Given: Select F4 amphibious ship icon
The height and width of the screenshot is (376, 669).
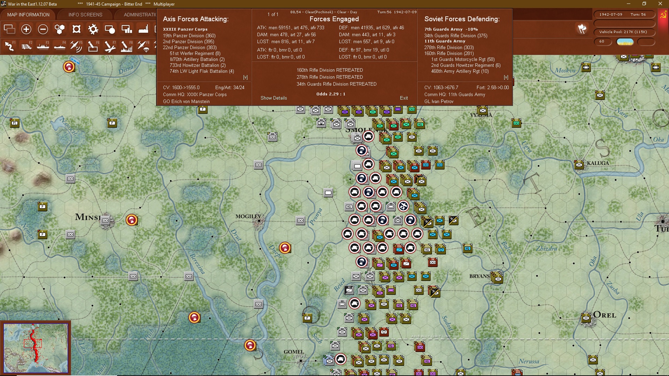Looking at the screenshot, I should (x=60, y=46).
